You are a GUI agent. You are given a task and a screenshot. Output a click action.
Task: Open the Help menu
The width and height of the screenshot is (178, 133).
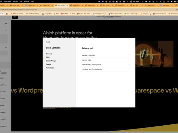coord(32,1)
